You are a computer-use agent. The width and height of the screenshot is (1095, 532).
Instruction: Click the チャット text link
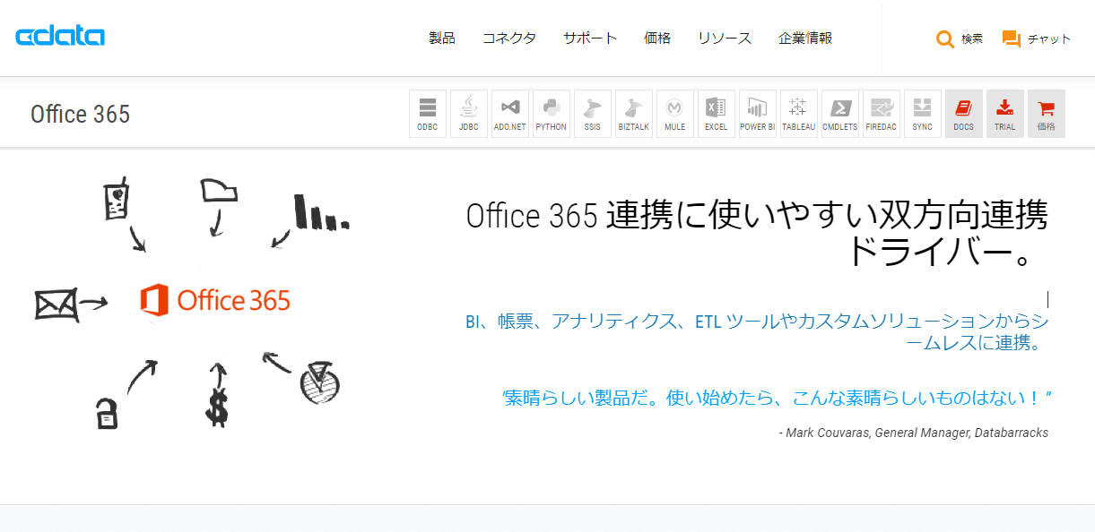pos(1049,39)
